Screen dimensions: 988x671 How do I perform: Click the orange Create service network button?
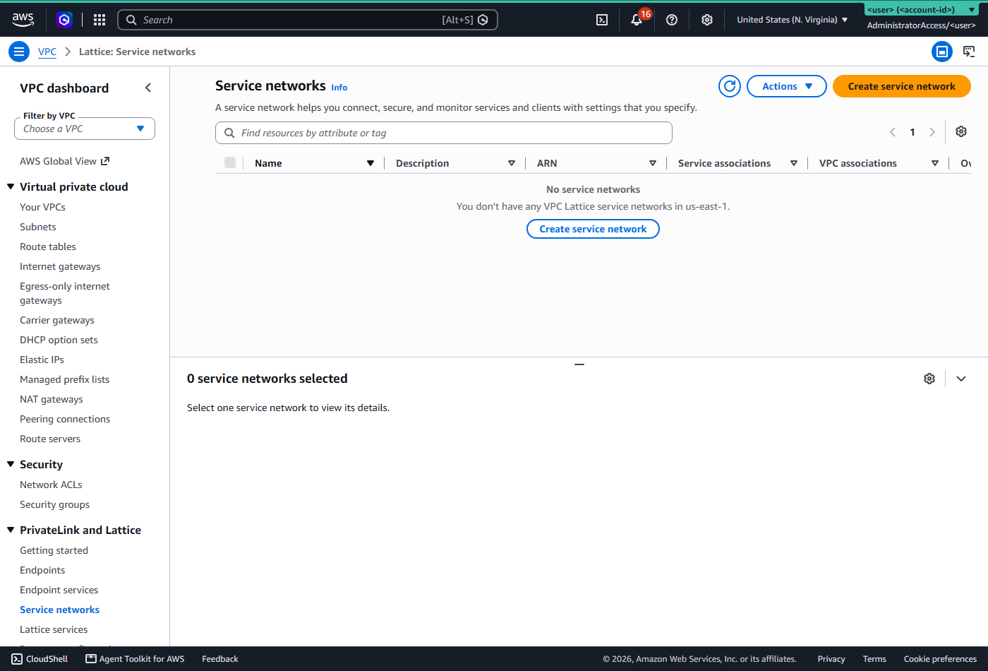902,86
